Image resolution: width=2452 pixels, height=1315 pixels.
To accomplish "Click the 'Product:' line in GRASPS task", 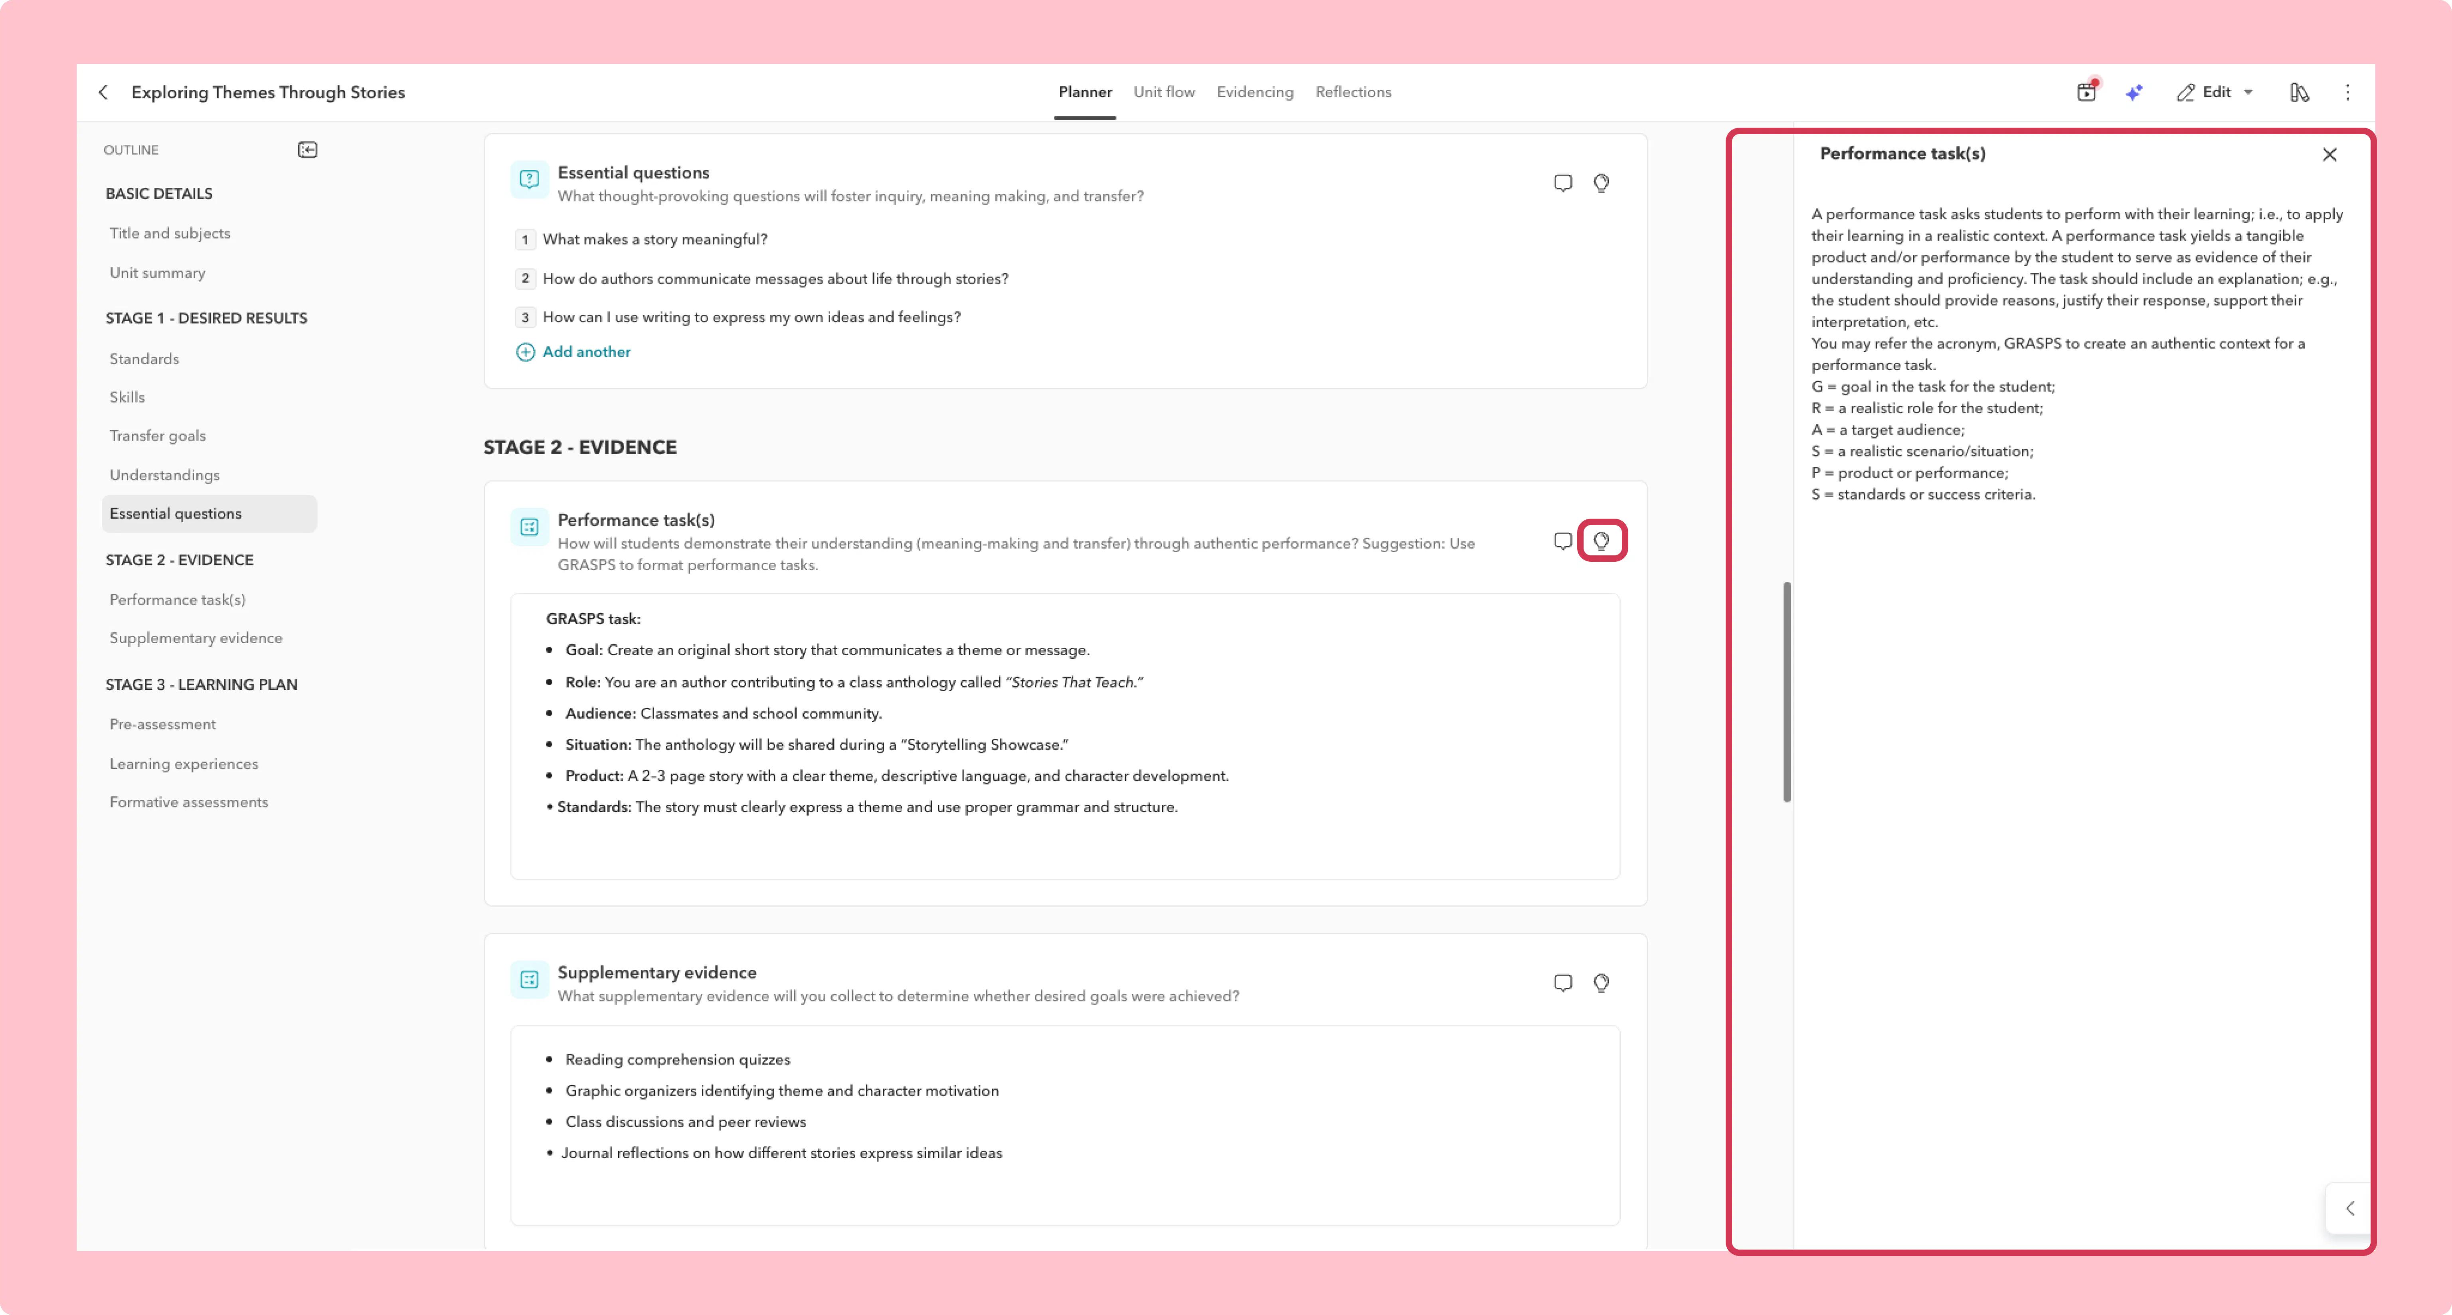I will pyautogui.click(x=897, y=776).
